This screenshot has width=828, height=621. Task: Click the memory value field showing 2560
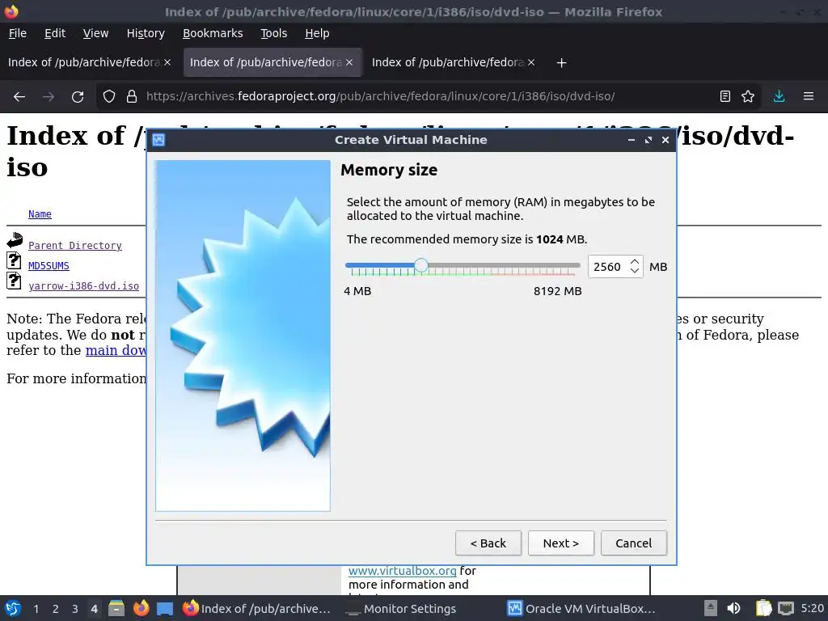(x=608, y=267)
